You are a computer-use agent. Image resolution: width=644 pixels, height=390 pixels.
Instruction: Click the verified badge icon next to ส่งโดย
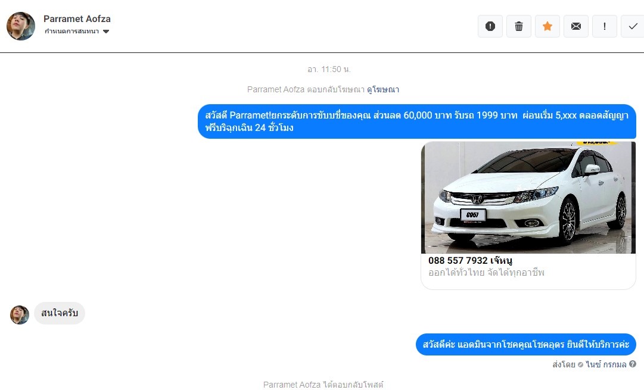coord(580,364)
